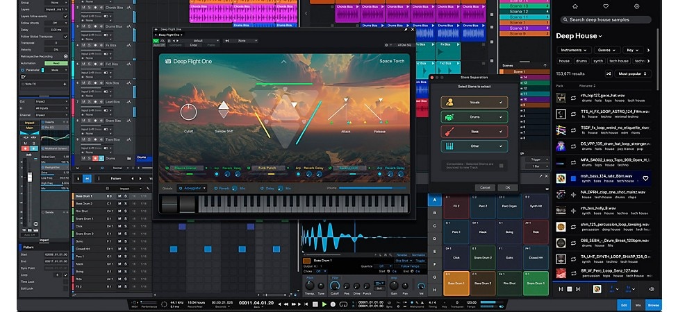Select the 'house' tag filter
678x312 pixels.
pos(564,61)
